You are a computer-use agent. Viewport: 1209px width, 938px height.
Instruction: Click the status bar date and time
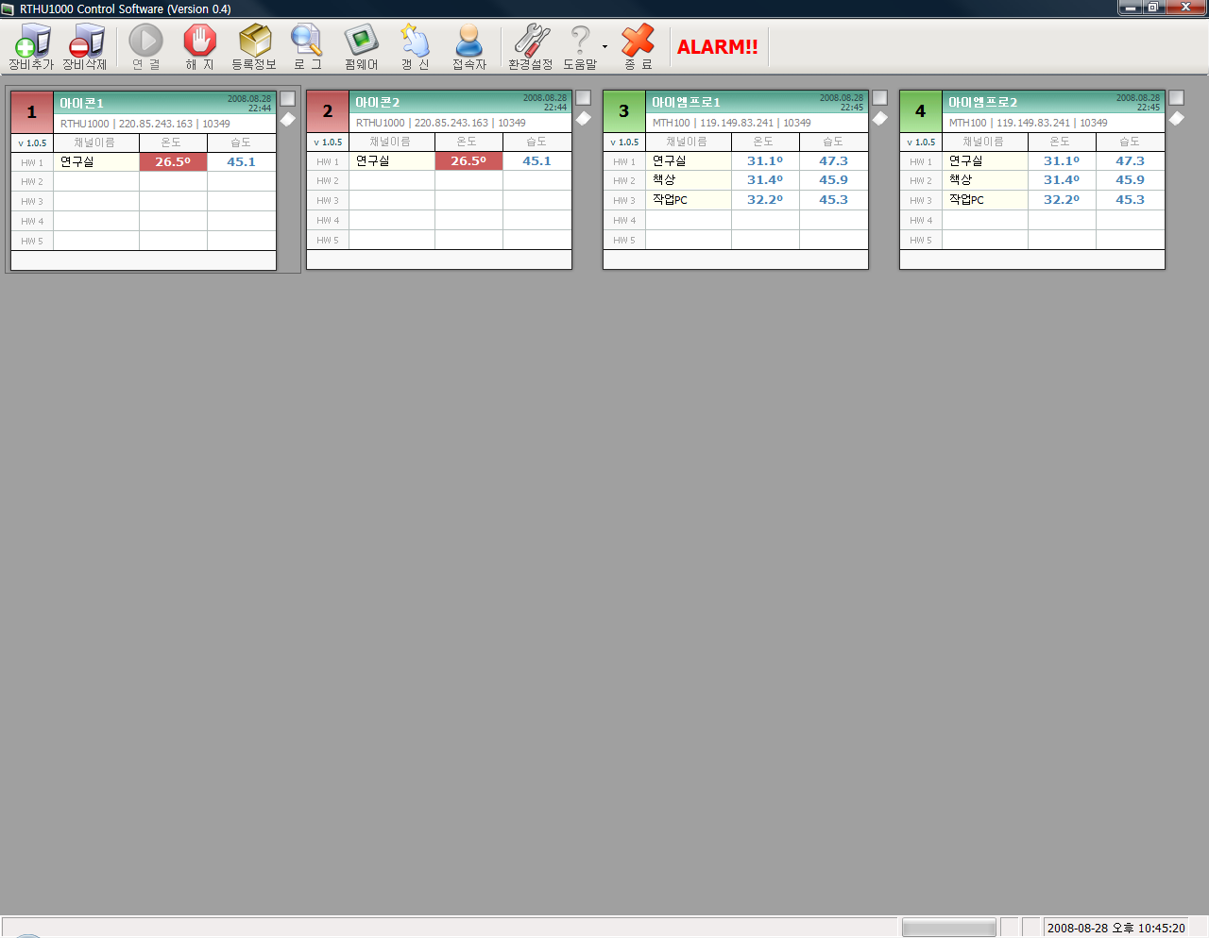pyautogui.click(x=1115, y=928)
